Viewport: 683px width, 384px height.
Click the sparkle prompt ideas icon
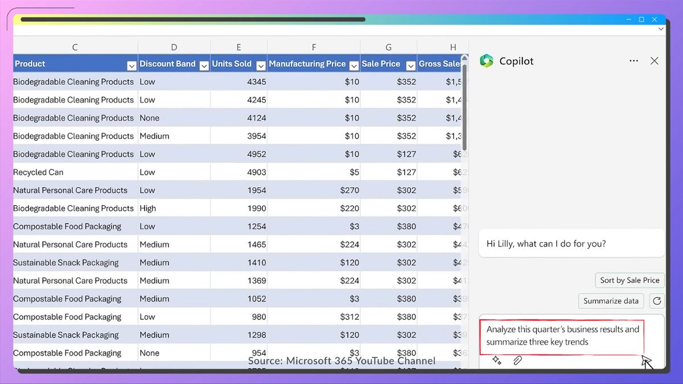496,361
